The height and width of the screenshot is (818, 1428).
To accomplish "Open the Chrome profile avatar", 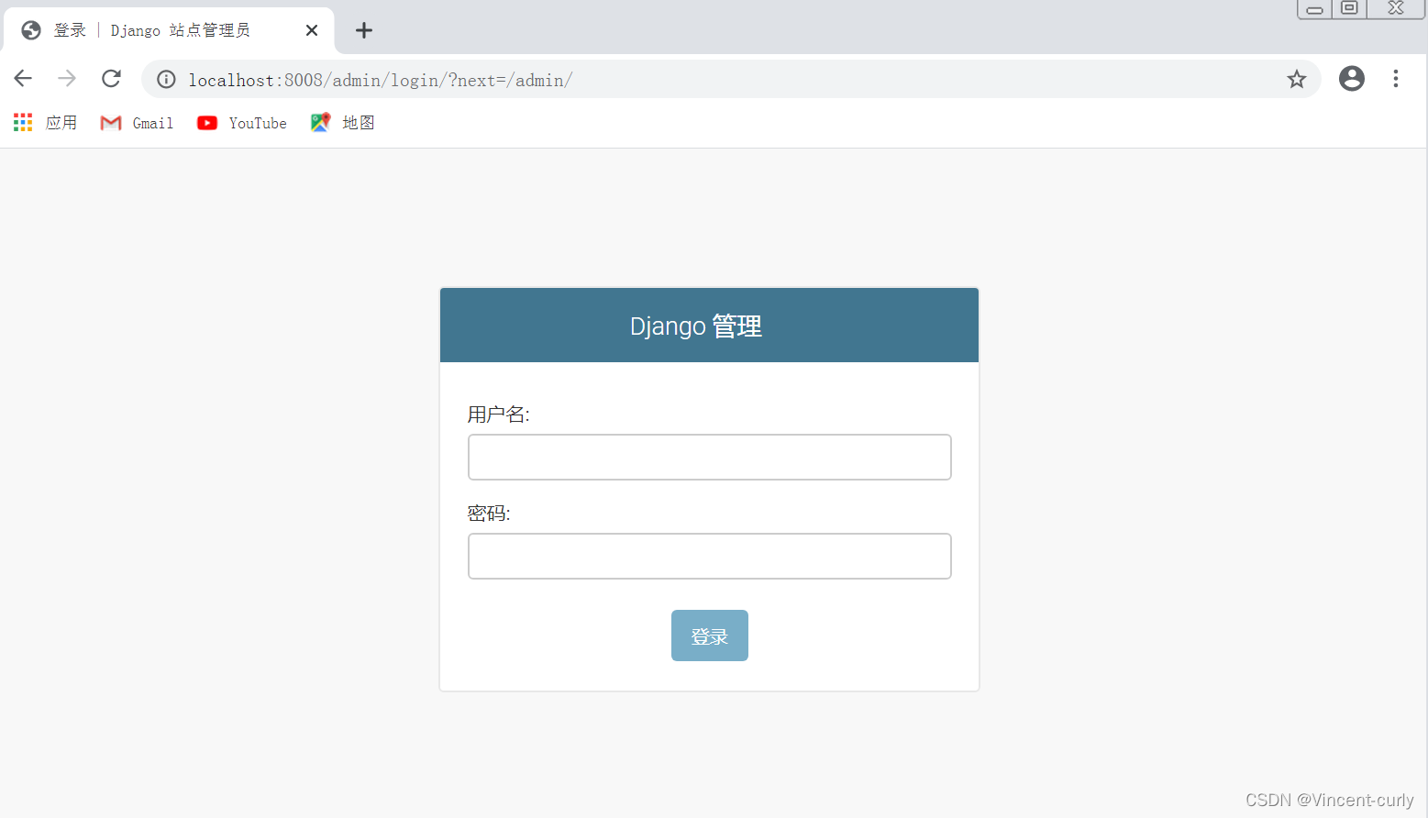I will tap(1351, 79).
